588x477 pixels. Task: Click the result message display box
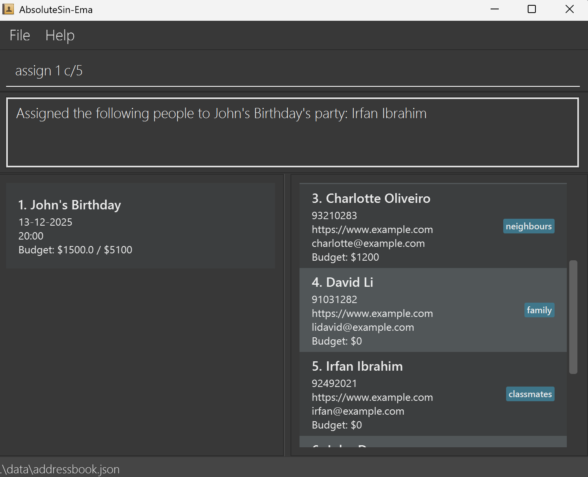point(293,132)
